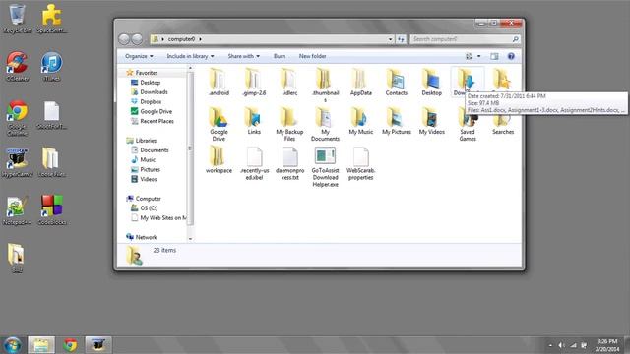The image size is (630, 354).
Task: Select Computer in navigation pane
Action: pos(148,199)
